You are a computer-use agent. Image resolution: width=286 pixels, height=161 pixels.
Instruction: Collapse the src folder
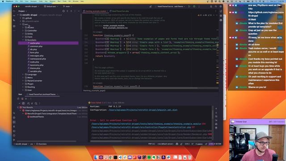(21, 24)
